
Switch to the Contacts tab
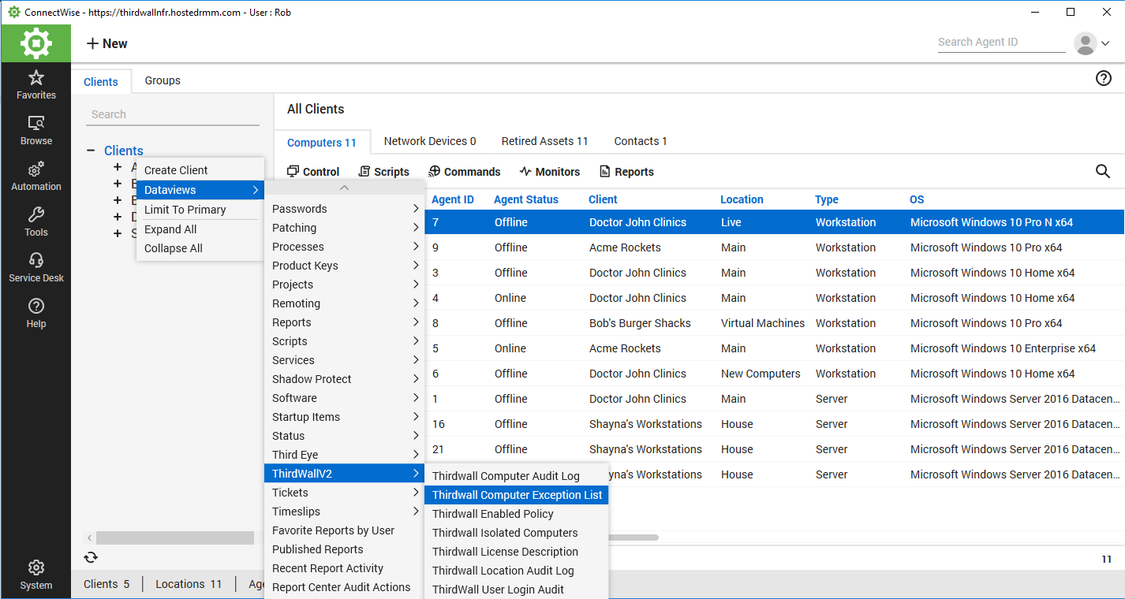click(641, 141)
